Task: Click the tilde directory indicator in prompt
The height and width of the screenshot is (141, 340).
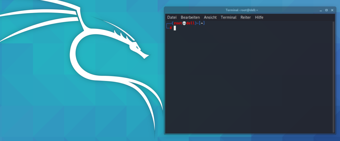Action: tap(202, 23)
